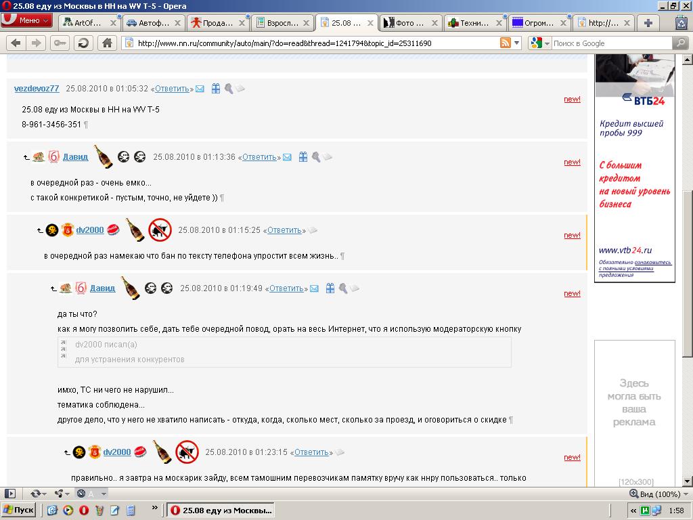The width and height of the screenshot is (693, 520).
Task: Click magnifier icon on vezdevoz77's post
Action: tap(229, 89)
